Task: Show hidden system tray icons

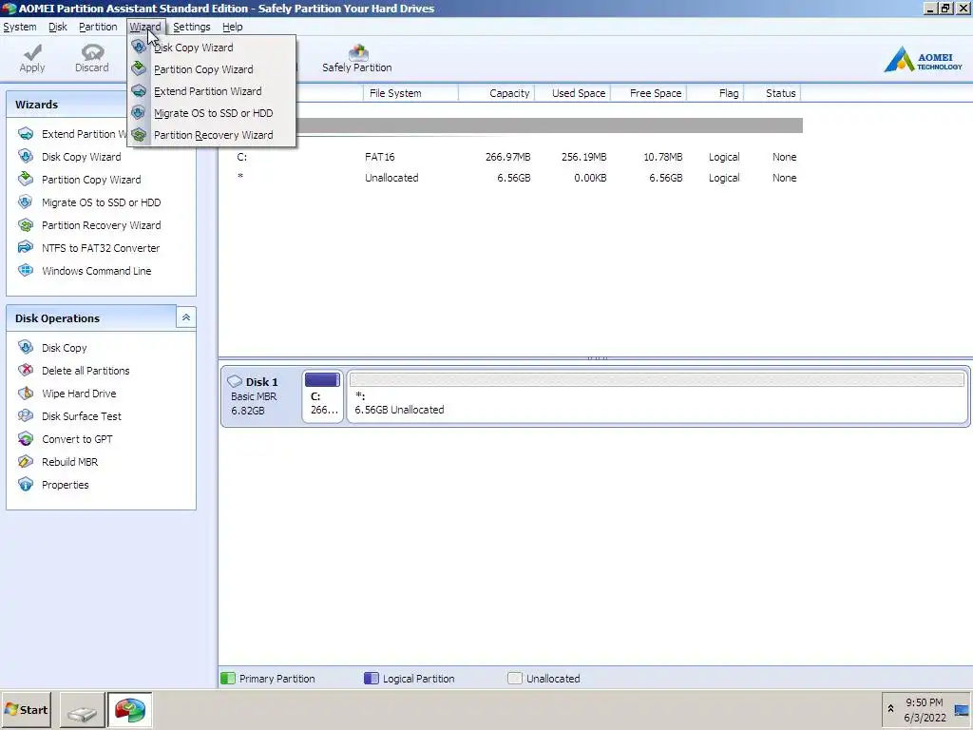Action: pyautogui.click(x=890, y=708)
